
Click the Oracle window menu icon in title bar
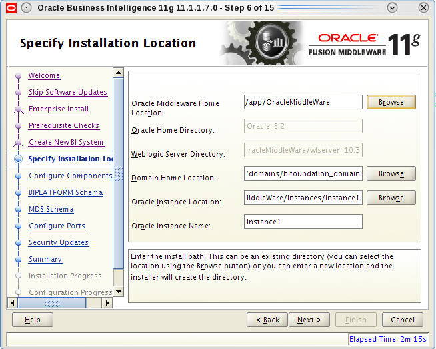point(11,8)
